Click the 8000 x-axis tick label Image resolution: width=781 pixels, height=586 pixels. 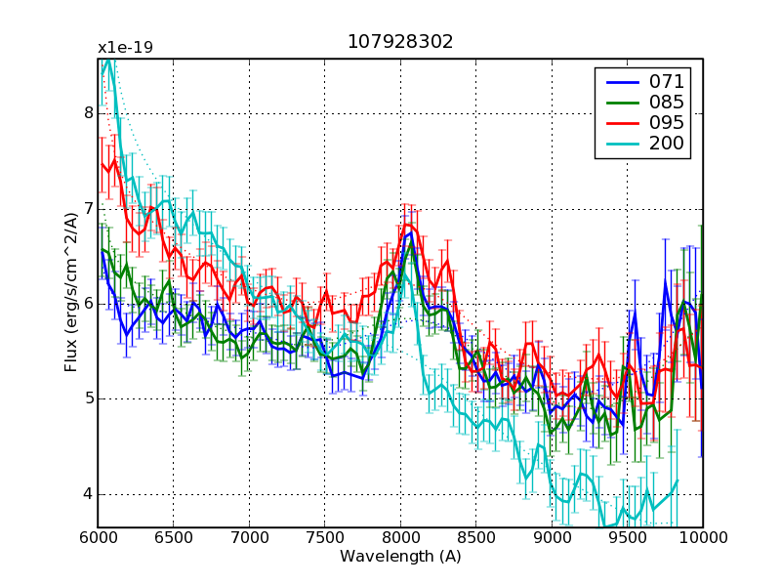400,538
